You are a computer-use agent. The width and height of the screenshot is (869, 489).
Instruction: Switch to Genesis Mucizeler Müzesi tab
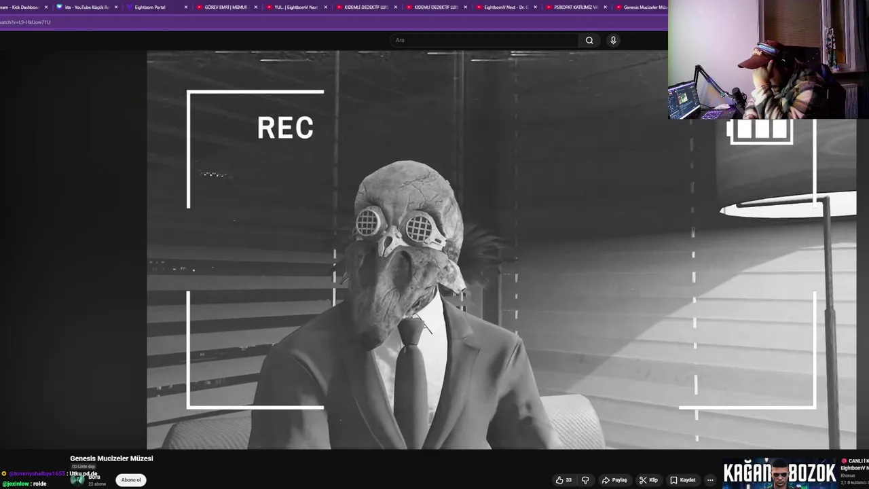(642, 7)
